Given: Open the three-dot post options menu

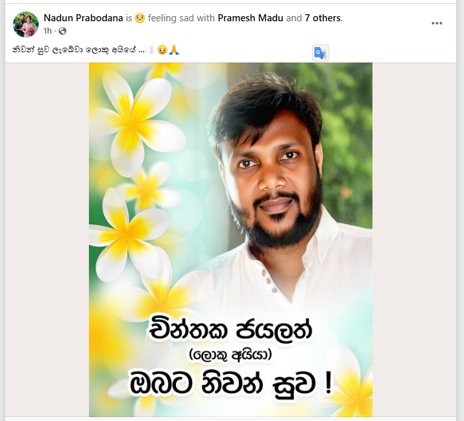Looking at the screenshot, I should (436, 23).
